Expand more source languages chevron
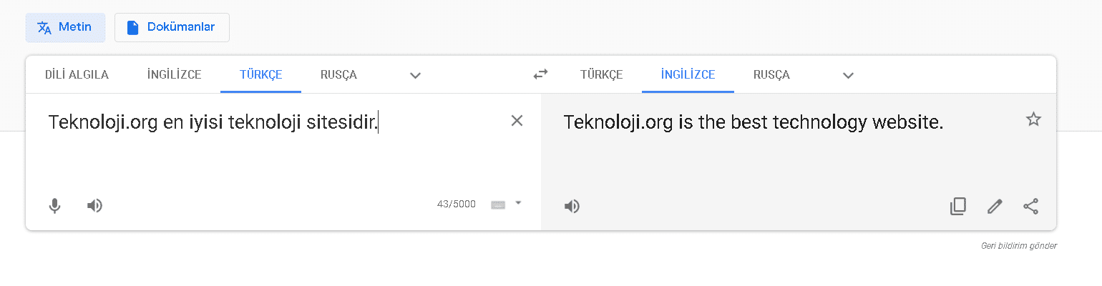This screenshot has width=1102, height=286. tap(415, 75)
